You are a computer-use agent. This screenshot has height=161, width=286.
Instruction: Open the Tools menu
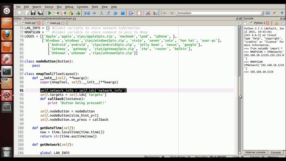(x=95, y=7)
